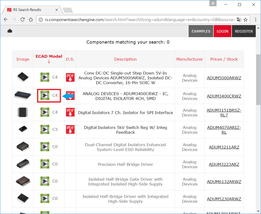Open ECAD model for ADUM3400CRWZ row

pyautogui.click(x=45, y=96)
